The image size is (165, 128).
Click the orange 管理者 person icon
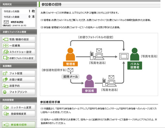70,54
